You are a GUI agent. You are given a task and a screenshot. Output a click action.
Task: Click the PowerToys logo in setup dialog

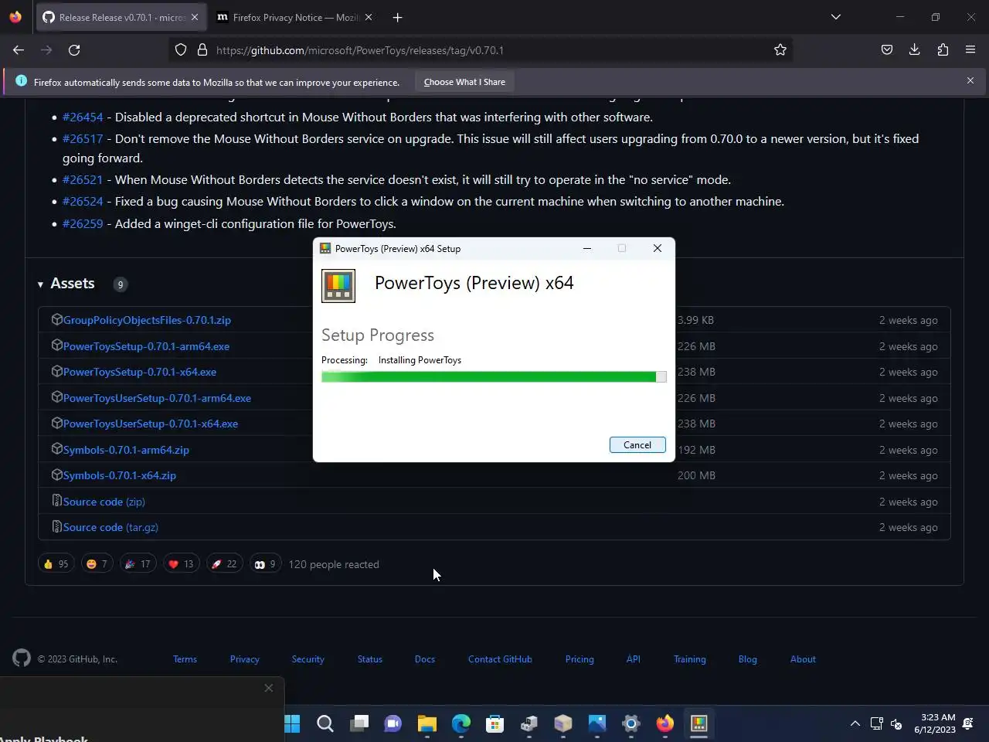click(x=338, y=286)
